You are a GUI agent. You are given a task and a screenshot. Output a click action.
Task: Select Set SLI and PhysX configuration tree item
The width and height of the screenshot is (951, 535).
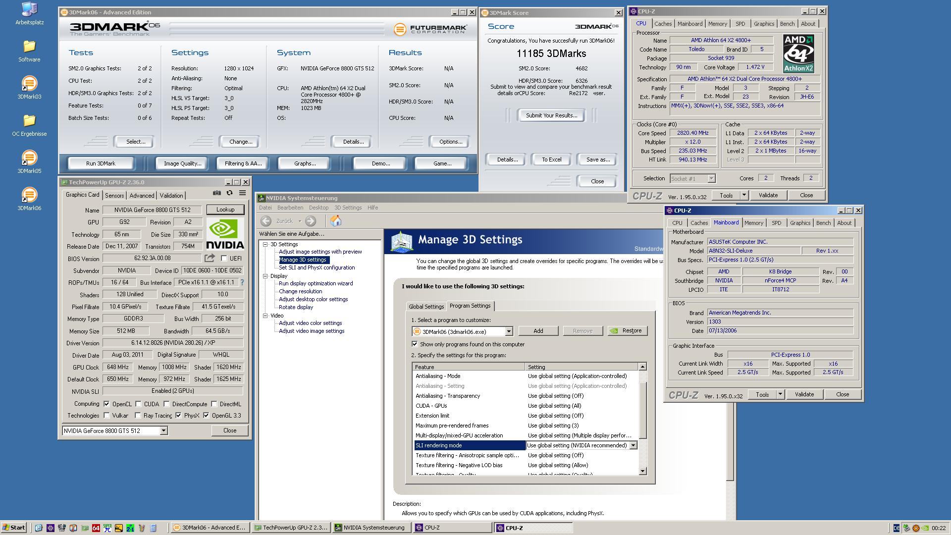tap(317, 267)
